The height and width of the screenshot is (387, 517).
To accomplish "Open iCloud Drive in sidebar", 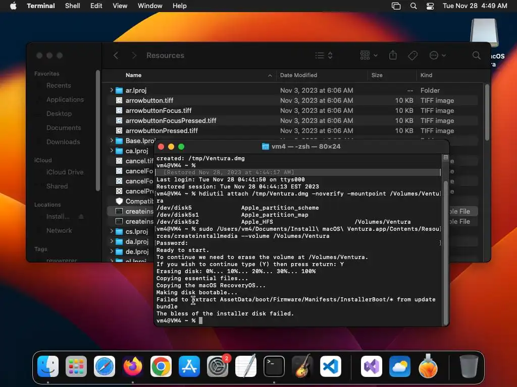I will (65, 172).
